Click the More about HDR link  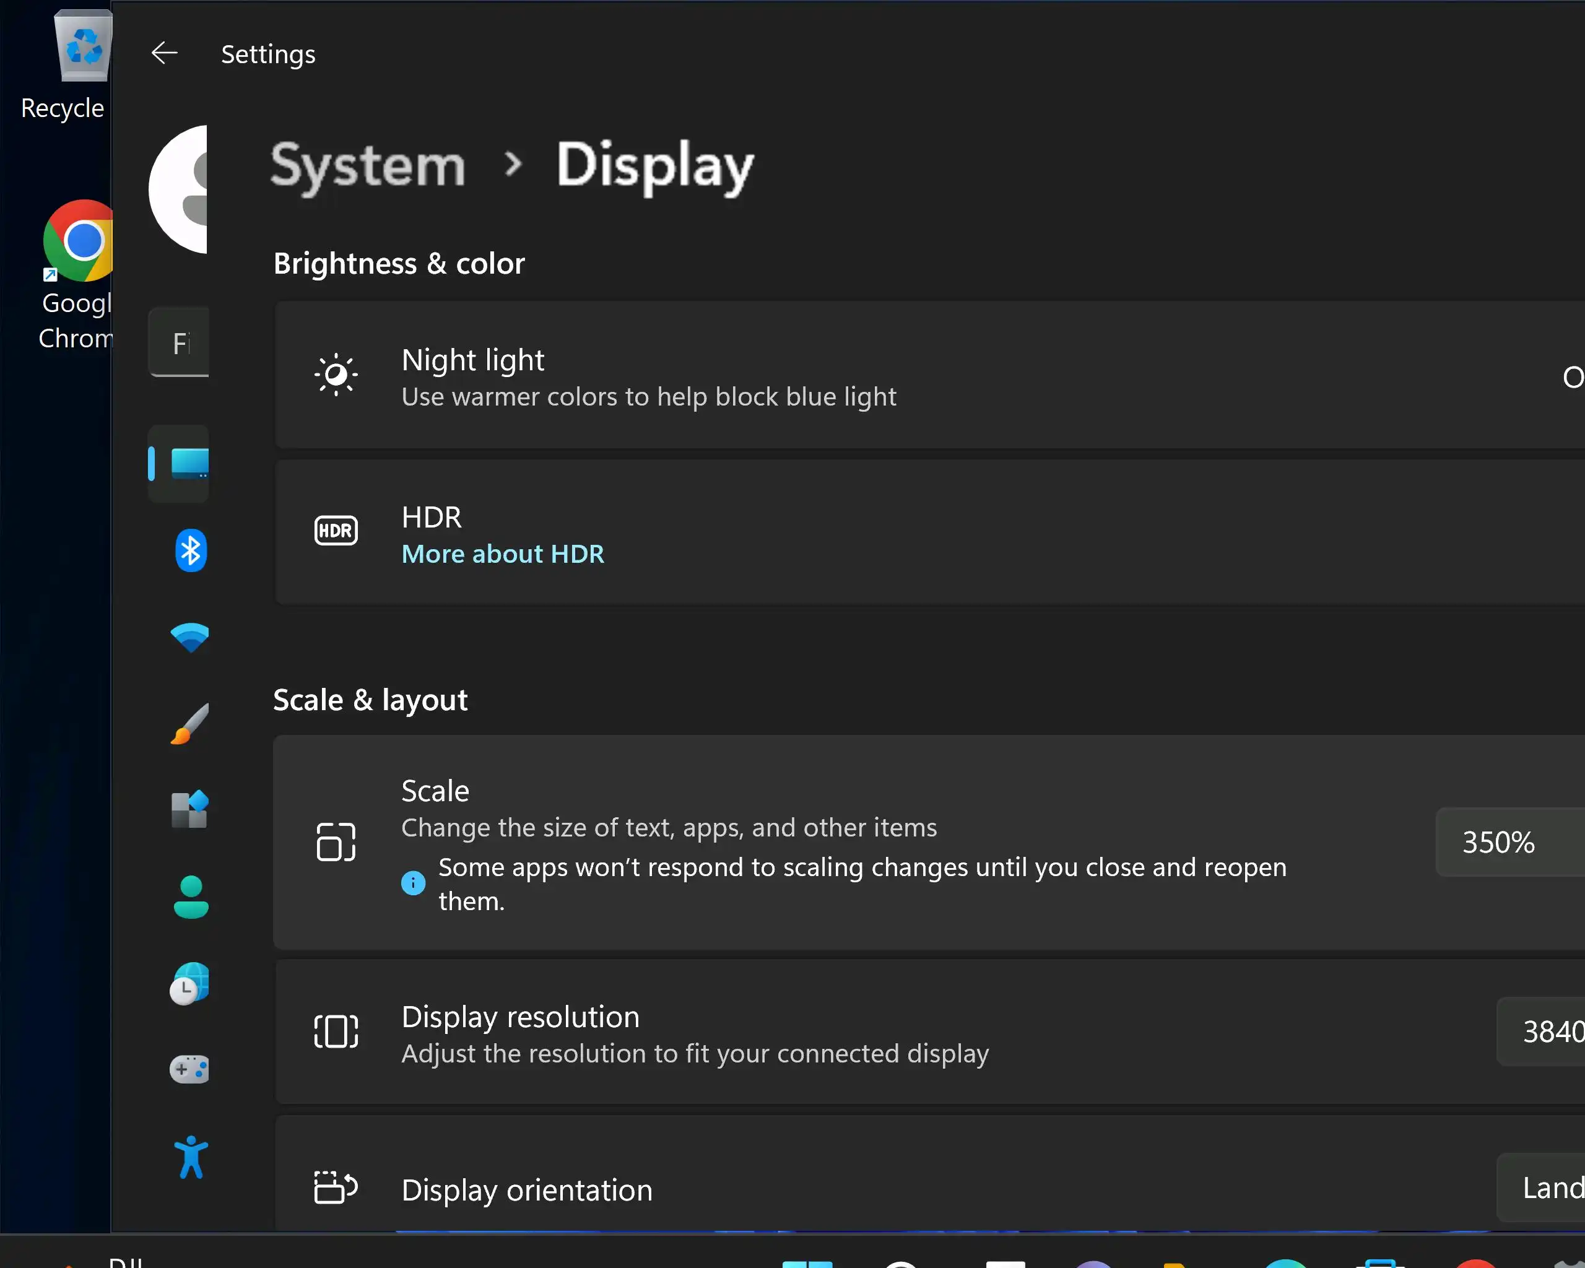[x=503, y=554]
